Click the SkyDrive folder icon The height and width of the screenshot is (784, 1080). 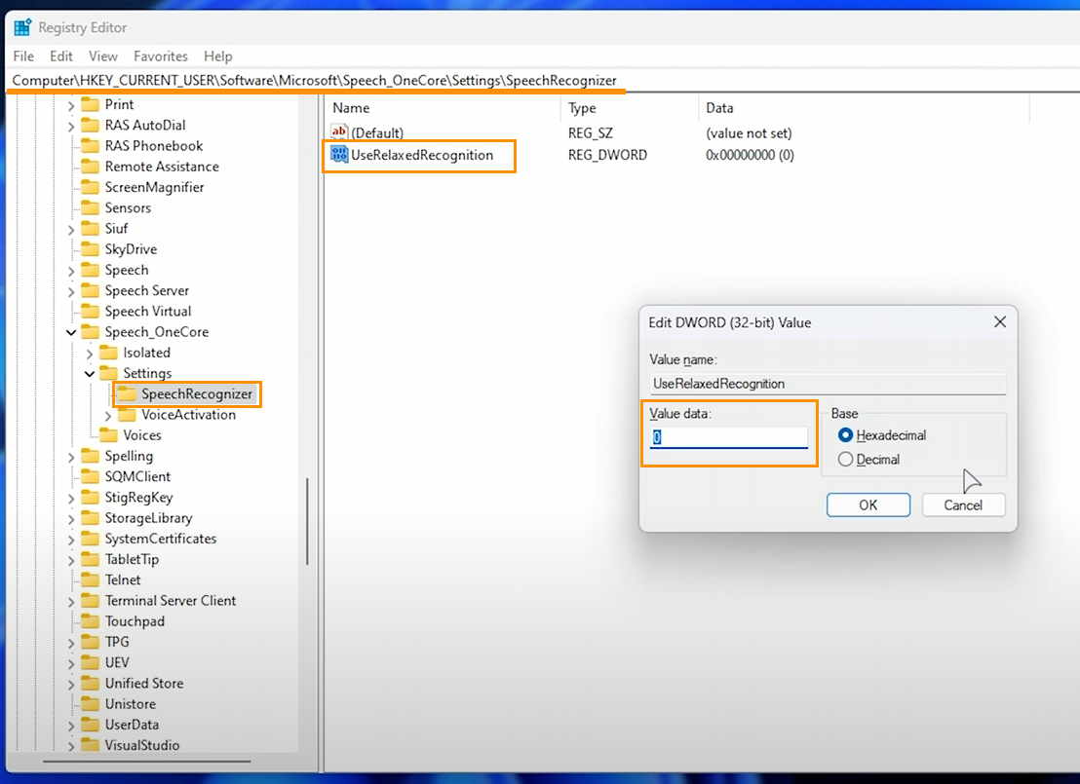click(x=91, y=249)
